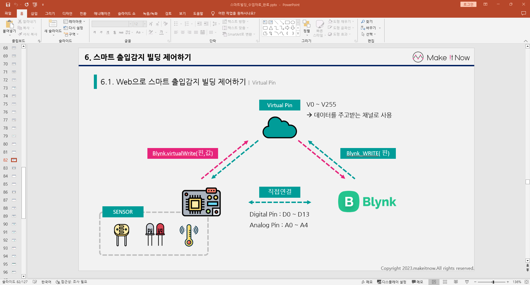Click the 붙여넣기 (Paste) clipboard icon
This screenshot has height=285, width=530.
pyautogui.click(x=9, y=24)
